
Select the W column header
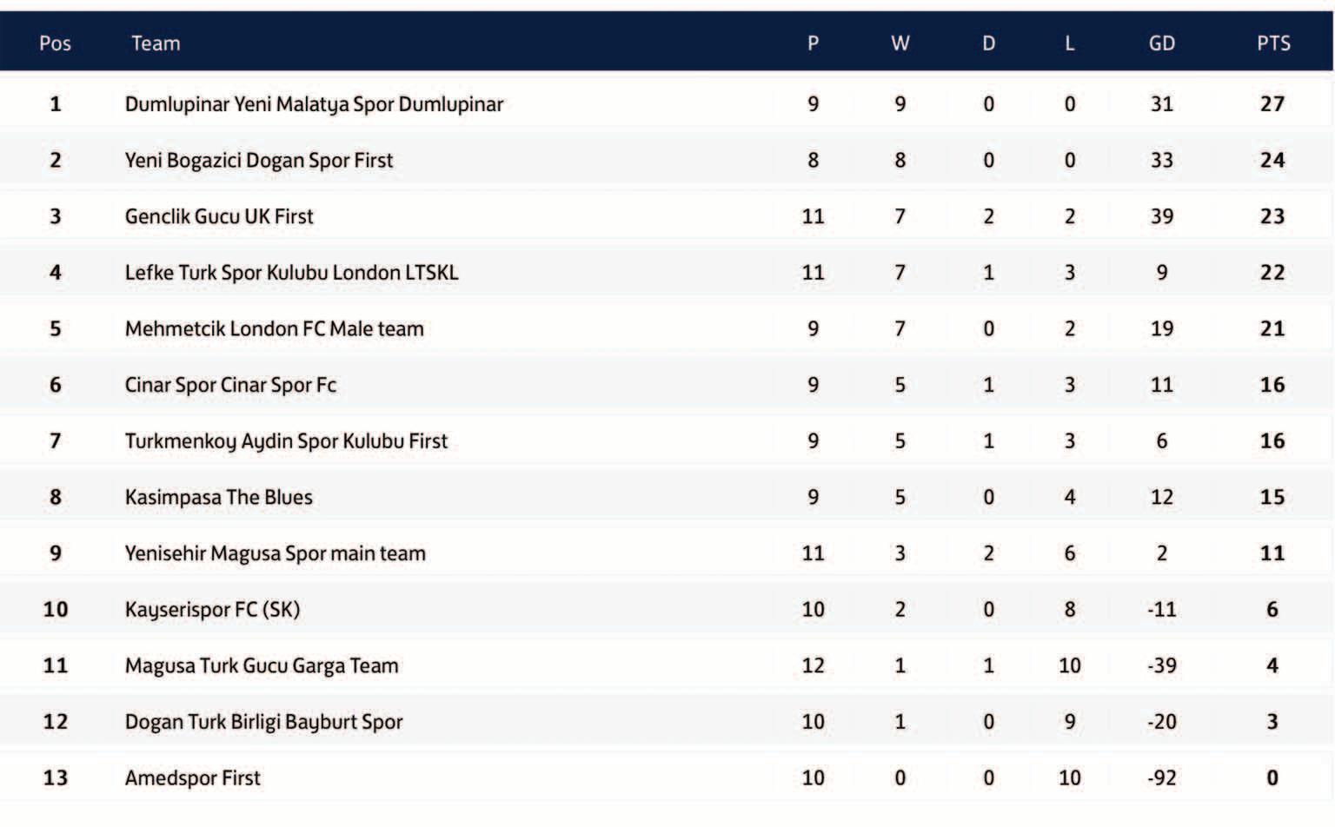pyautogui.click(x=900, y=43)
